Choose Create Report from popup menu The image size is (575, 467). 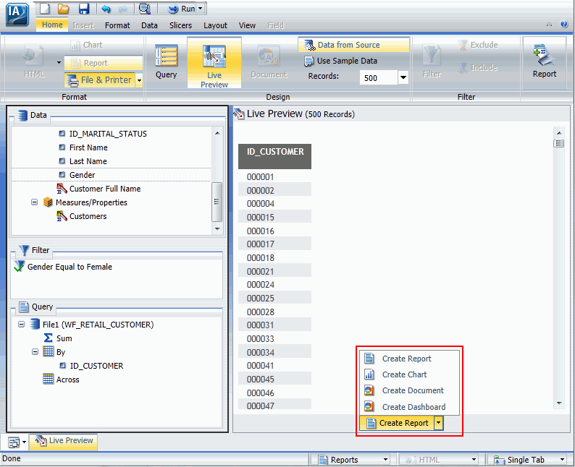coord(409,359)
